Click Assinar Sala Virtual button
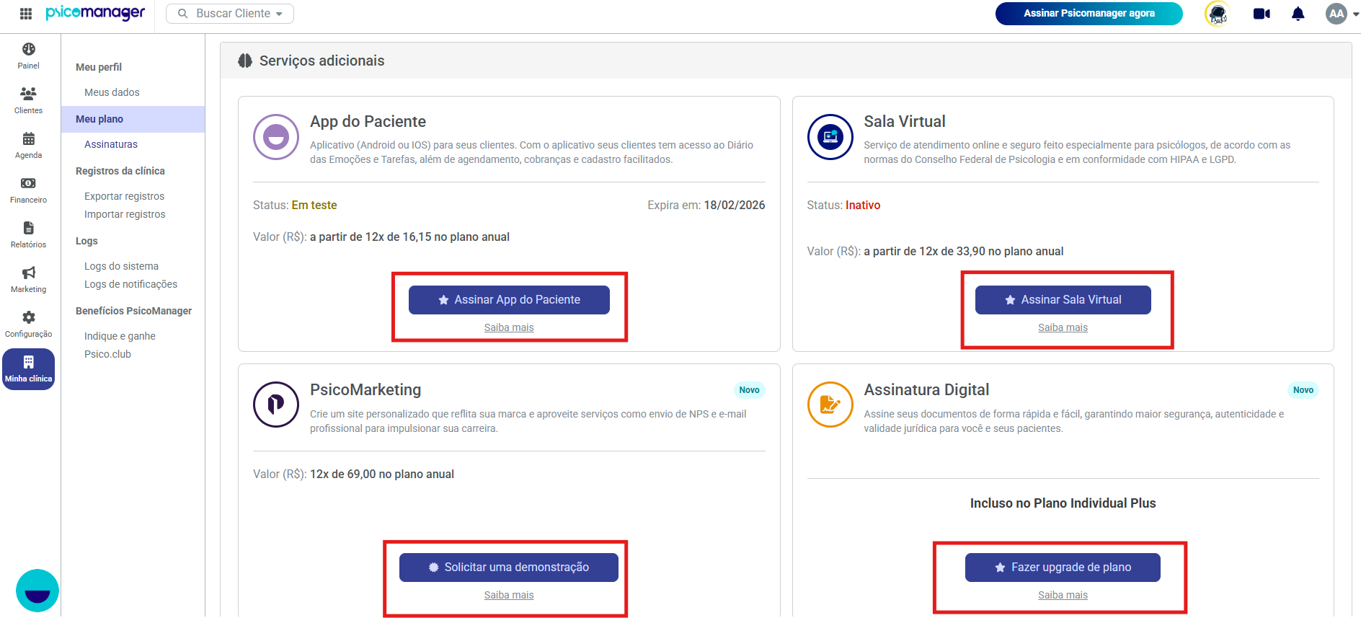Screen dimensions: 1361x618 coord(1063,300)
